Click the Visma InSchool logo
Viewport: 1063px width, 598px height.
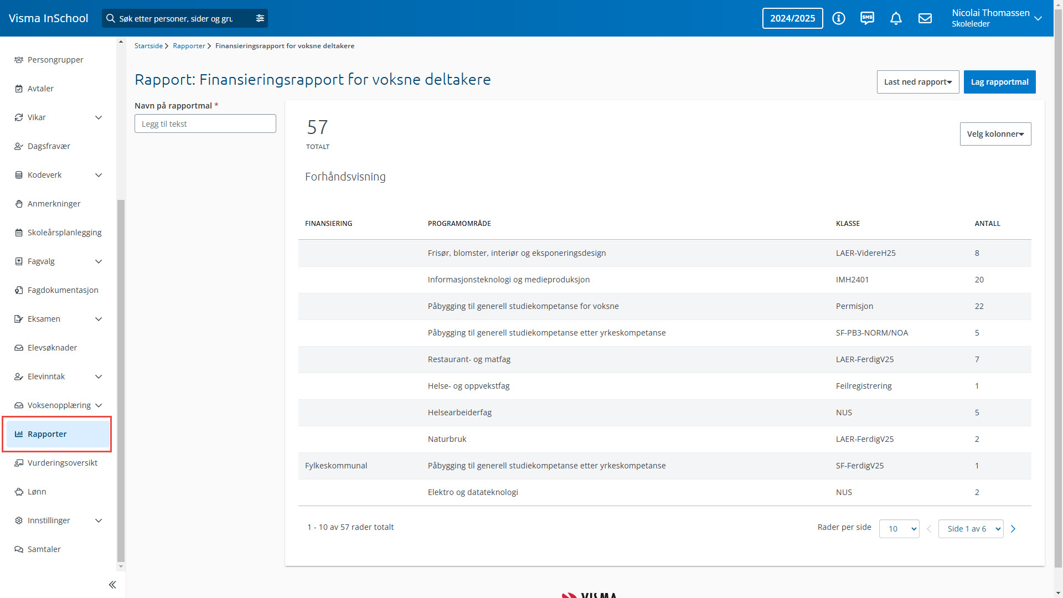48,18
